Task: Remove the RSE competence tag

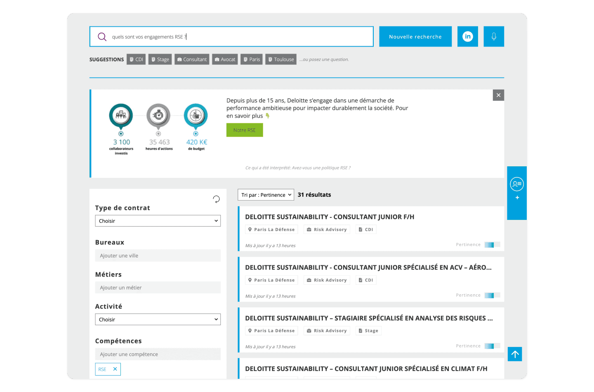Action: point(115,369)
